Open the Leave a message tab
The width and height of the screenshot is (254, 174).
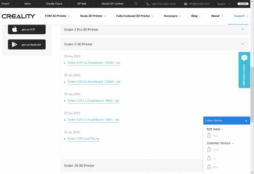pyautogui.click(x=244, y=70)
